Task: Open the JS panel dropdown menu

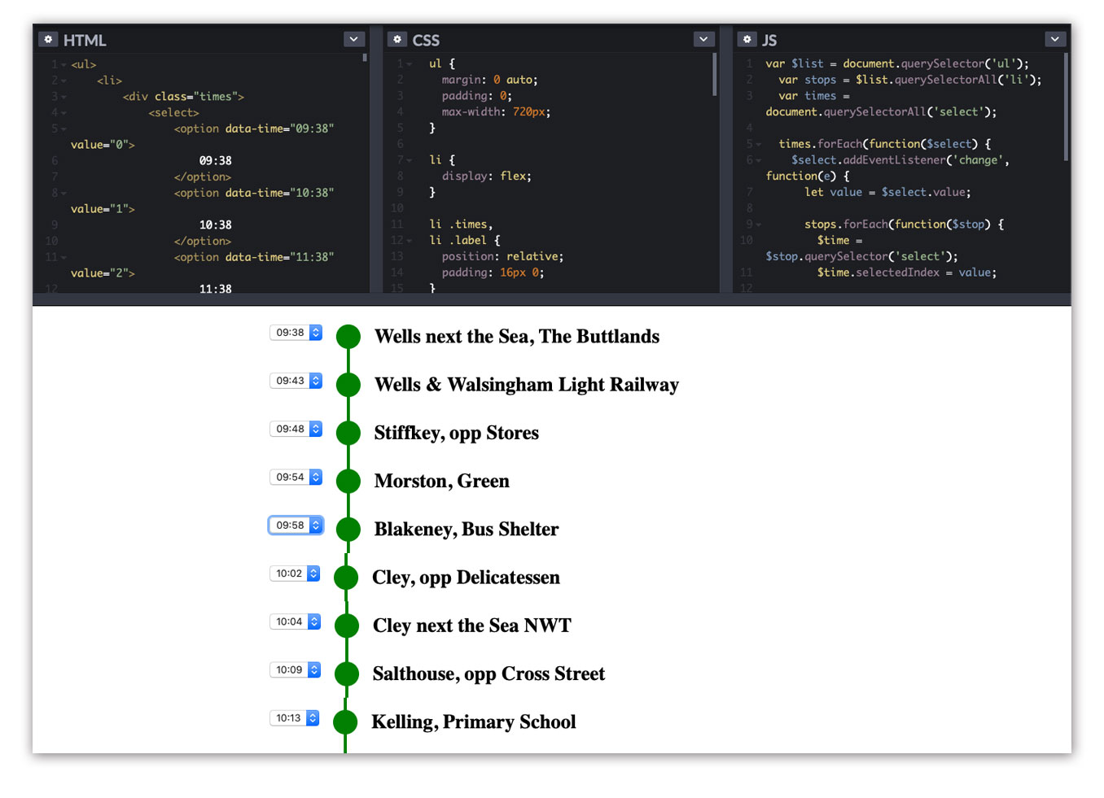Action: 1054,39
